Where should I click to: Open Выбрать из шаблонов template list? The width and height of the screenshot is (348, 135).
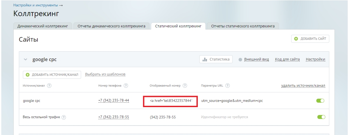[x=105, y=74]
